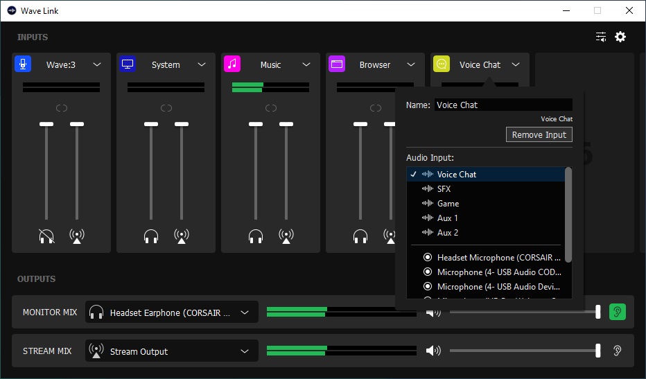Collapse the Voice Chat channel dropdown arrow
This screenshot has height=379, width=646.
(516, 64)
